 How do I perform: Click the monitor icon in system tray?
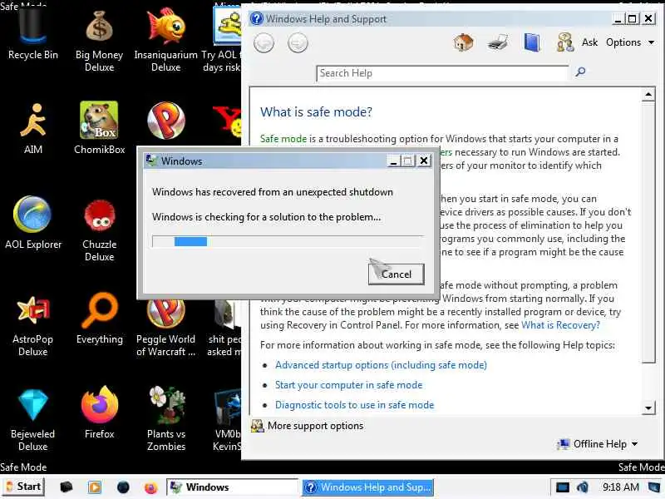563,487
